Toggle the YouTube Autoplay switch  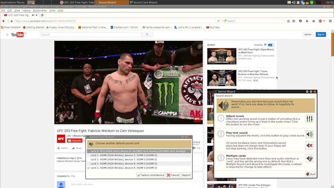[271, 45]
